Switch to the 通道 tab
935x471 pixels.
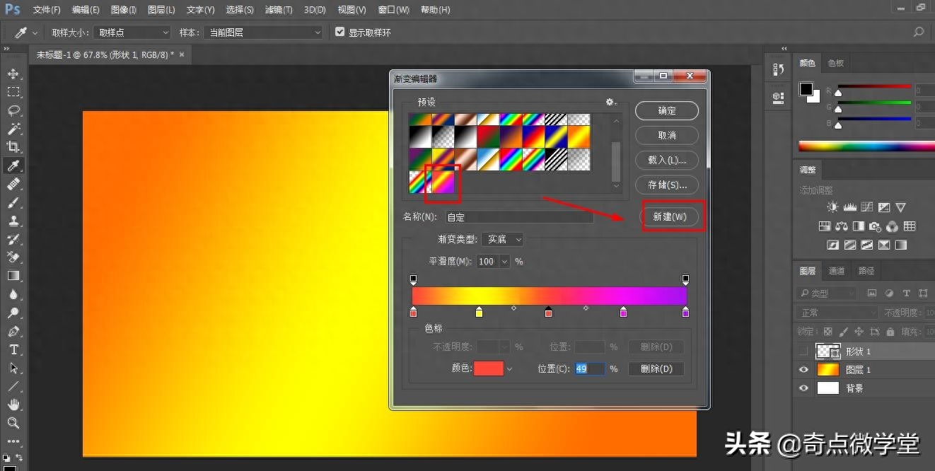click(837, 271)
